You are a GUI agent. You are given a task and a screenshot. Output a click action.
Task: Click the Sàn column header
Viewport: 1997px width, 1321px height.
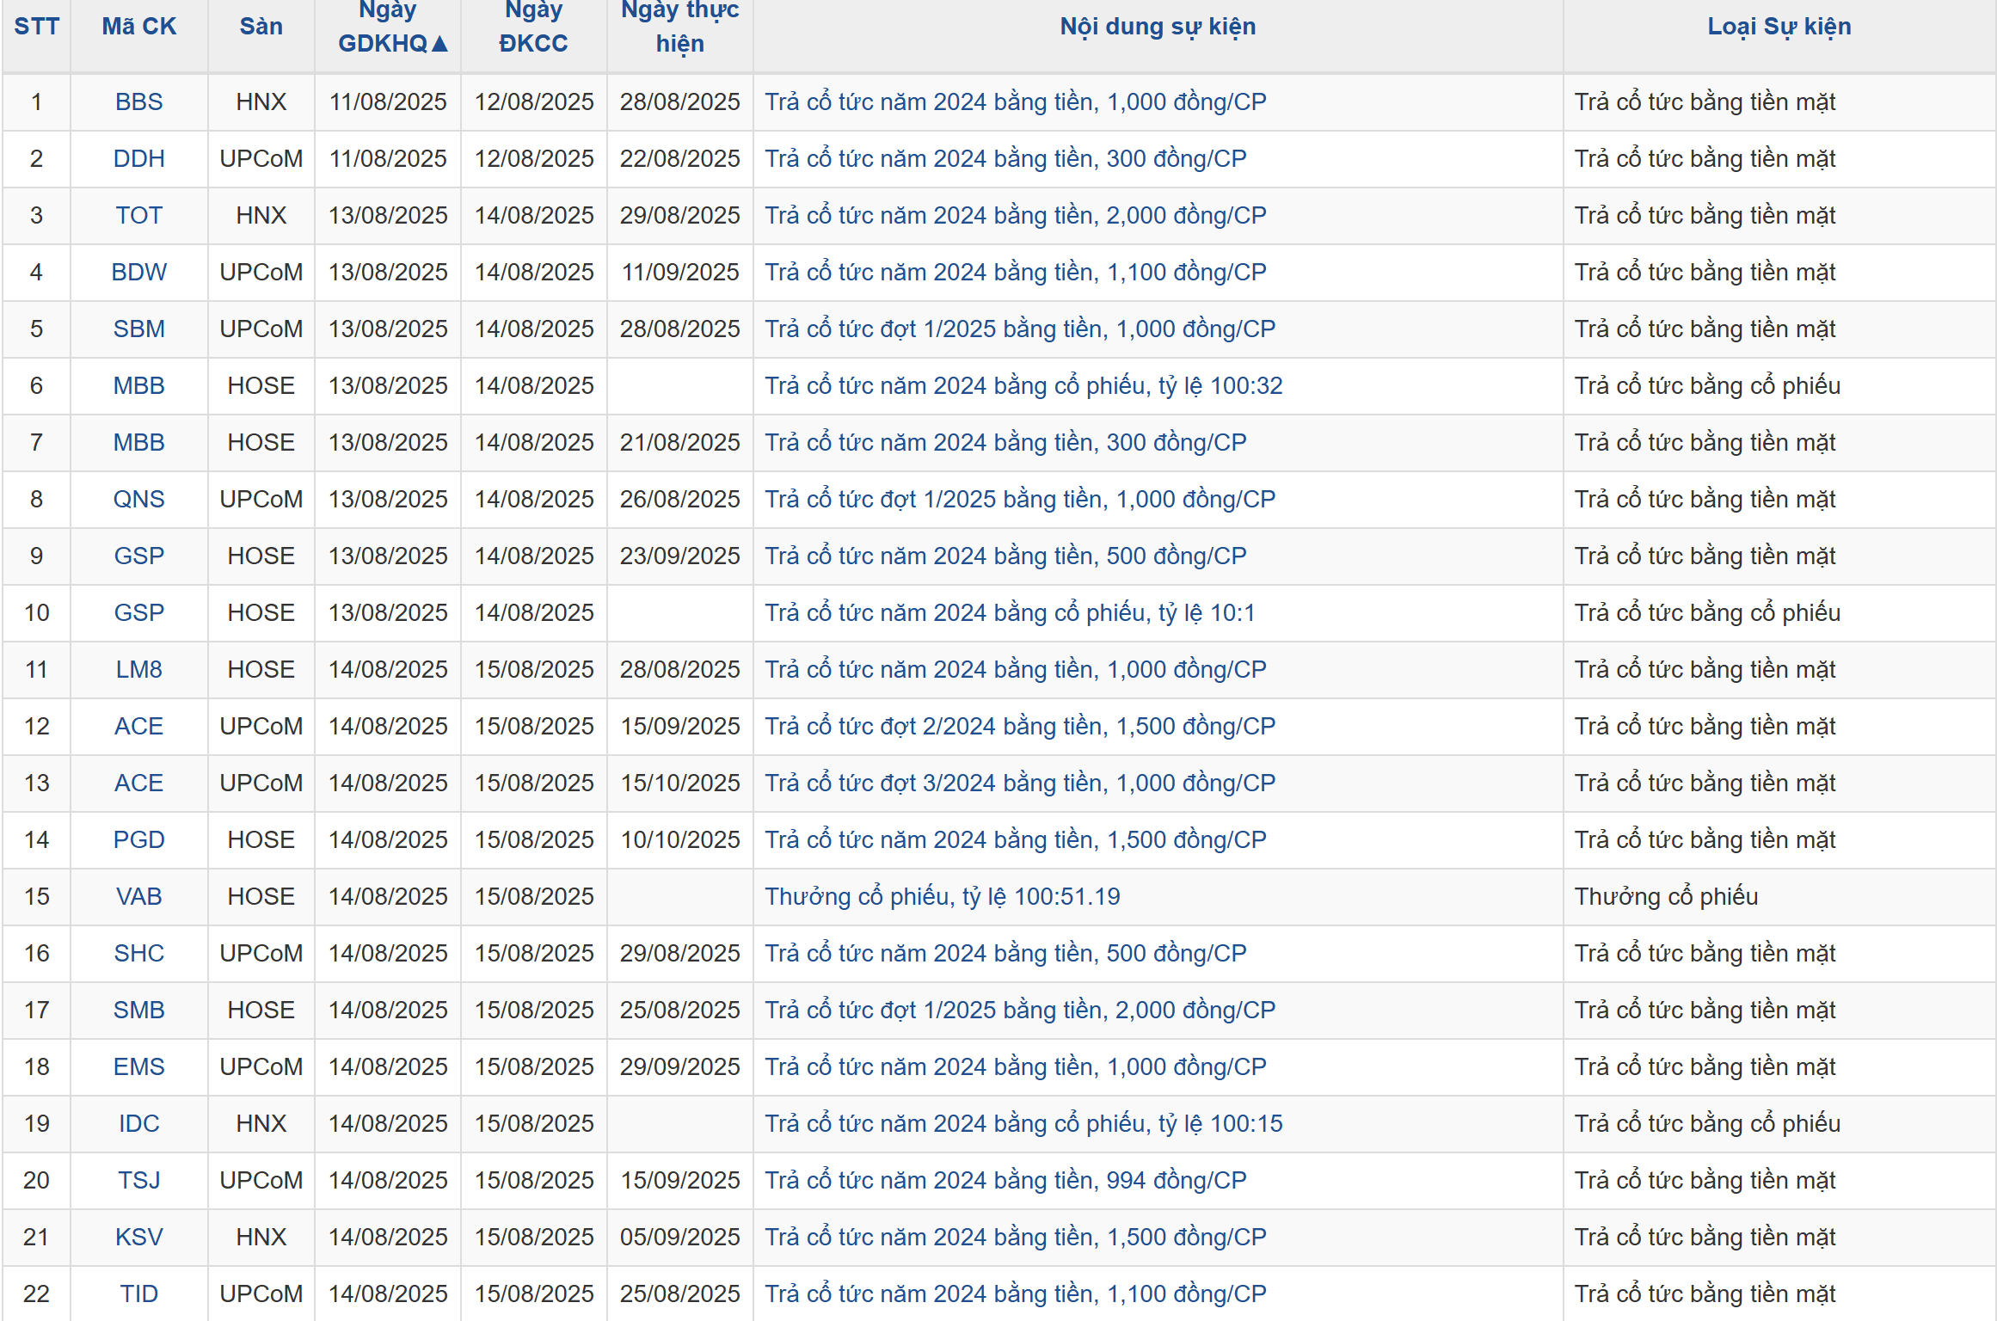point(261,27)
